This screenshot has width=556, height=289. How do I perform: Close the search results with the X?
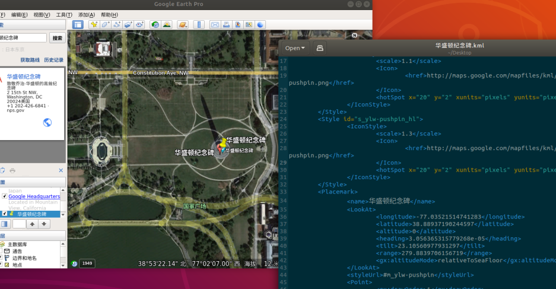tap(61, 170)
